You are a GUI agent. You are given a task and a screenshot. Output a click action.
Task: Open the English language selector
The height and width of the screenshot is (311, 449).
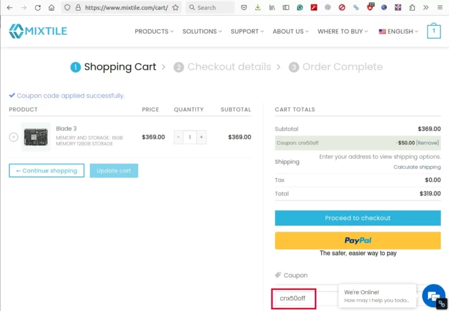point(398,31)
